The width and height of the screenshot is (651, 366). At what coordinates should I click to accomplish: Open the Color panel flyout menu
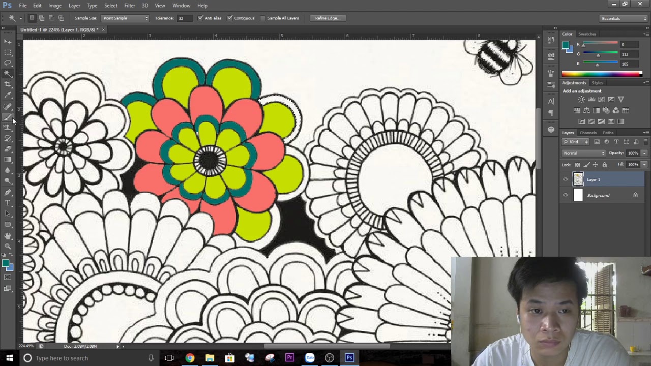[x=646, y=34]
